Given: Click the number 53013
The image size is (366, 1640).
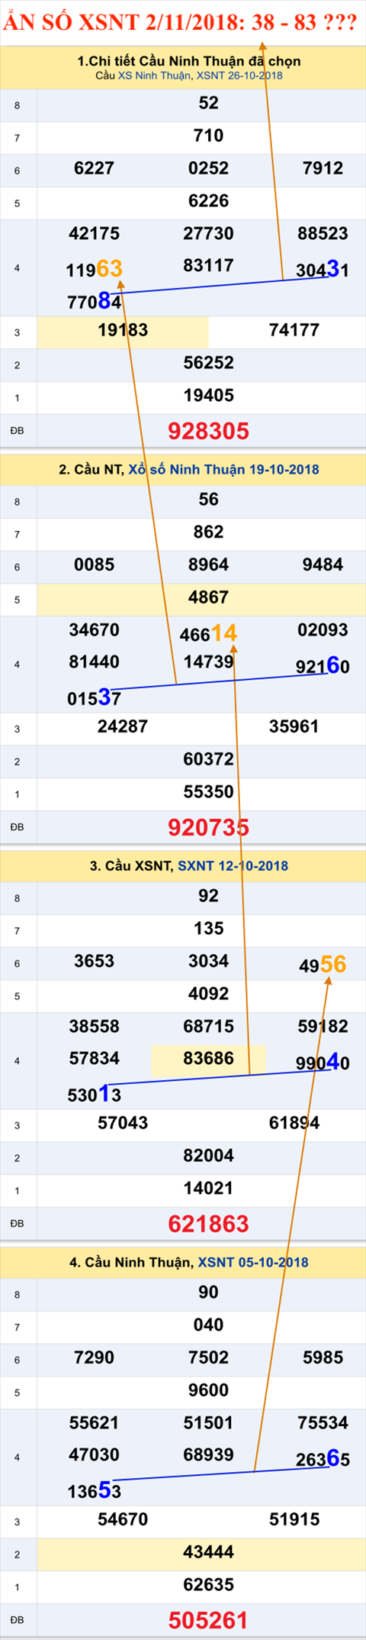Looking at the screenshot, I should (94, 1095).
